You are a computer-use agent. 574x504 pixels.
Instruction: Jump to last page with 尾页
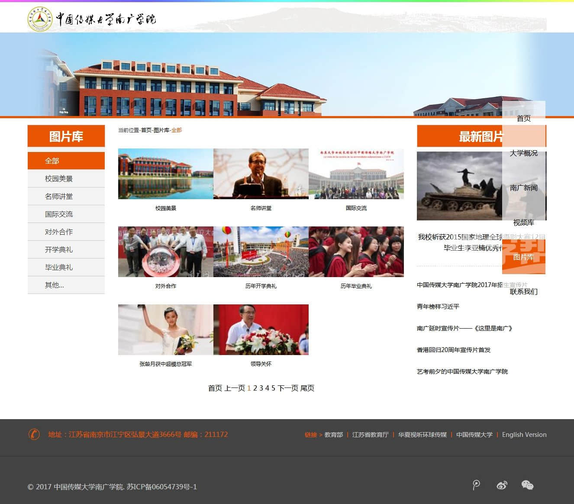(x=307, y=388)
